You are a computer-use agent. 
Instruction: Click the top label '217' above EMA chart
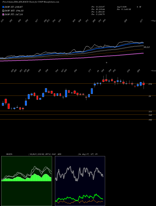142,21
